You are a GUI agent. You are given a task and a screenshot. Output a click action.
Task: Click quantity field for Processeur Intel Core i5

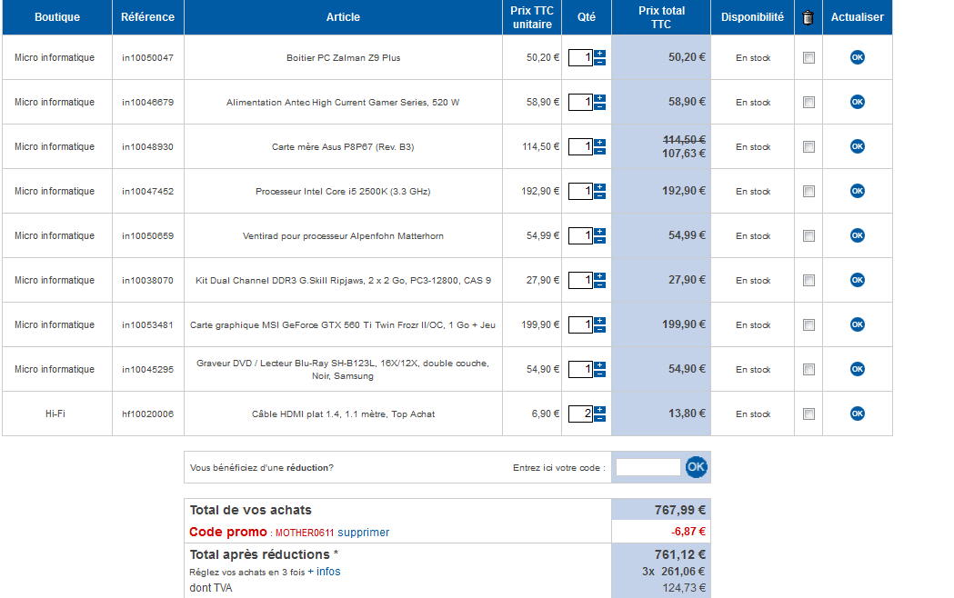580,192
